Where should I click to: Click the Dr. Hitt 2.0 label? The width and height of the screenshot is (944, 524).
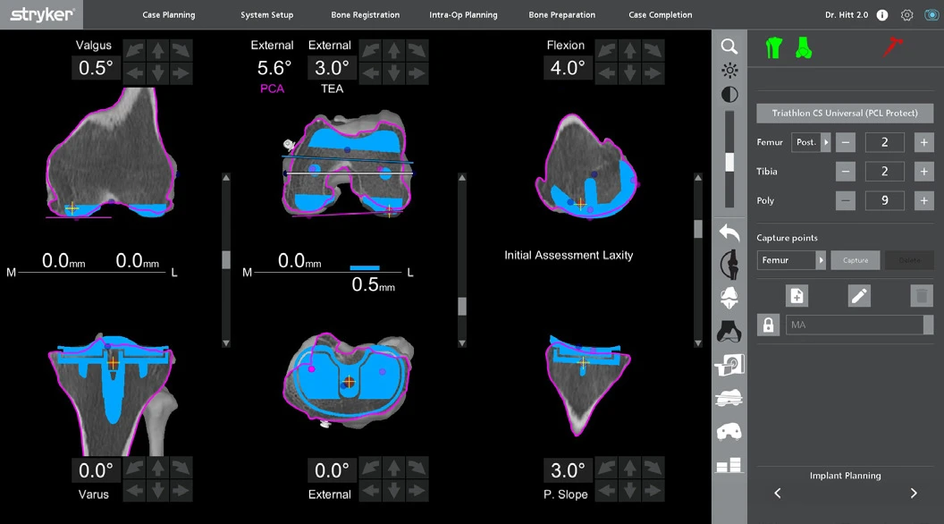847,15
